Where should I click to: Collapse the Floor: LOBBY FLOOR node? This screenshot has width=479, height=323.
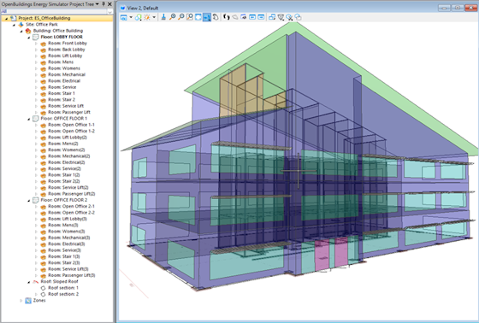(29, 38)
